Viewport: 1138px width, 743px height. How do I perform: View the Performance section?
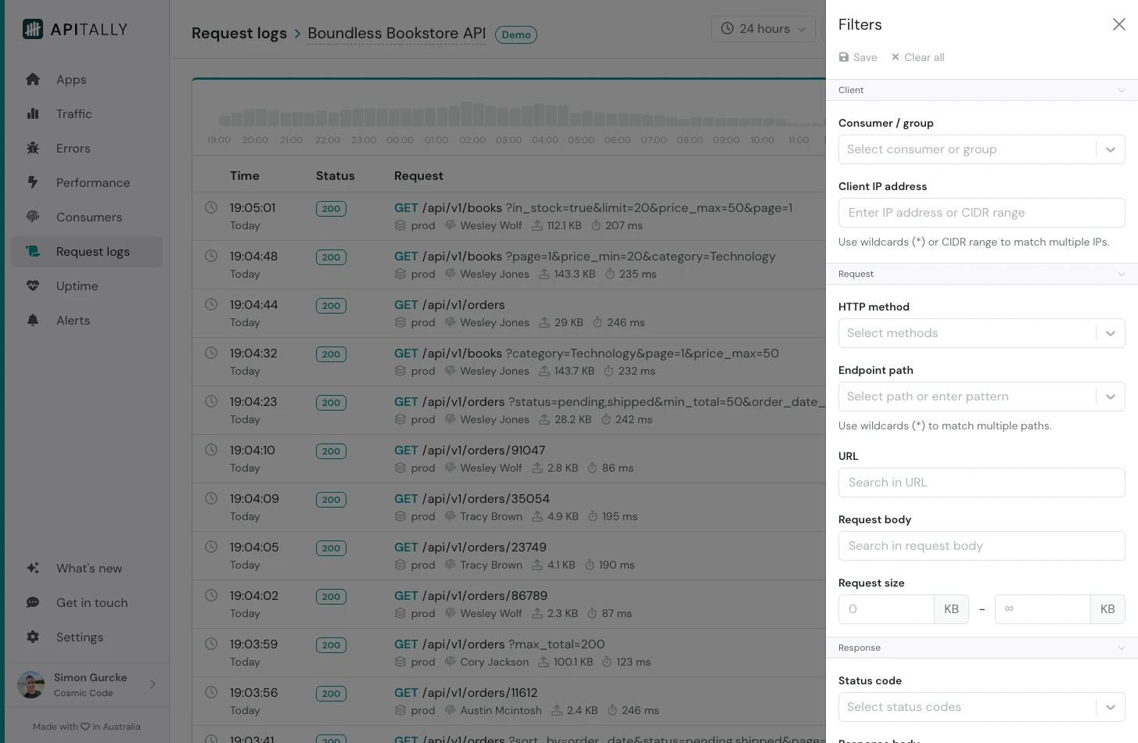tap(92, 182)
